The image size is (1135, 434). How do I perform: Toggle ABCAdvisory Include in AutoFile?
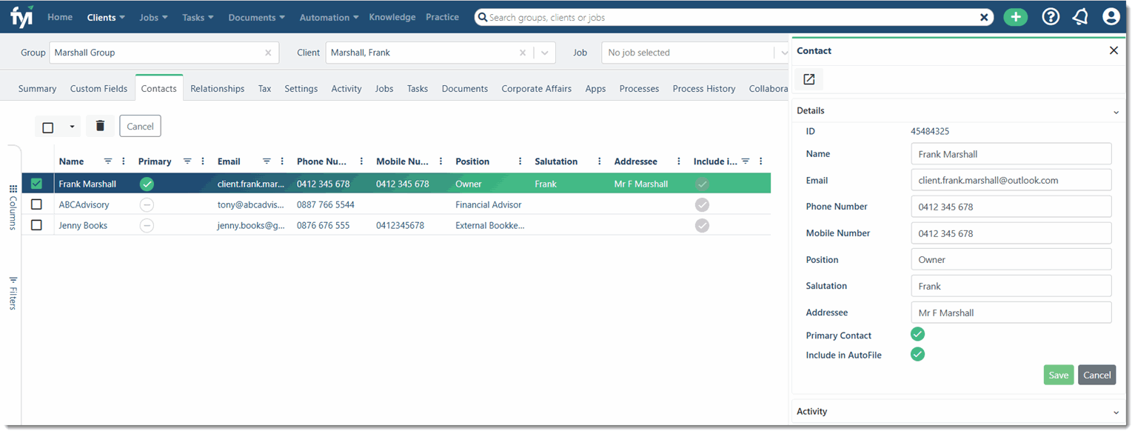702,204
